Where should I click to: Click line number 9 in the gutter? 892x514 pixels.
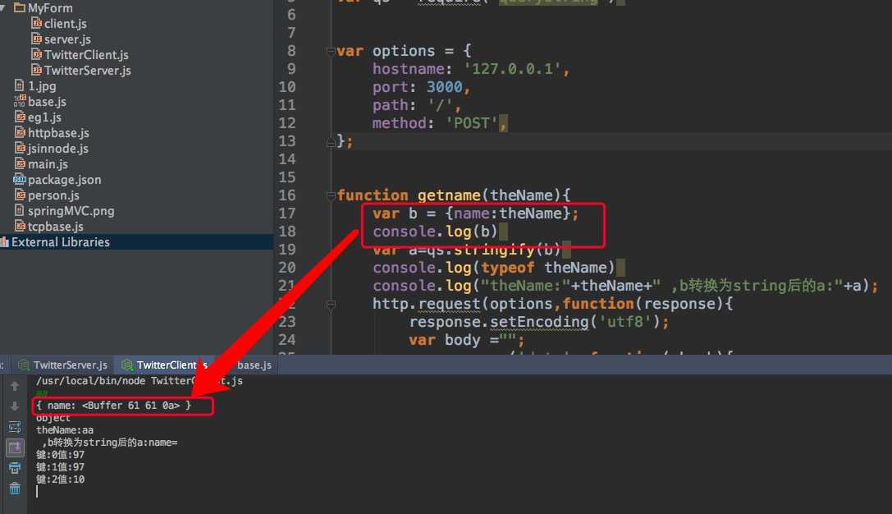pos(291,69)
